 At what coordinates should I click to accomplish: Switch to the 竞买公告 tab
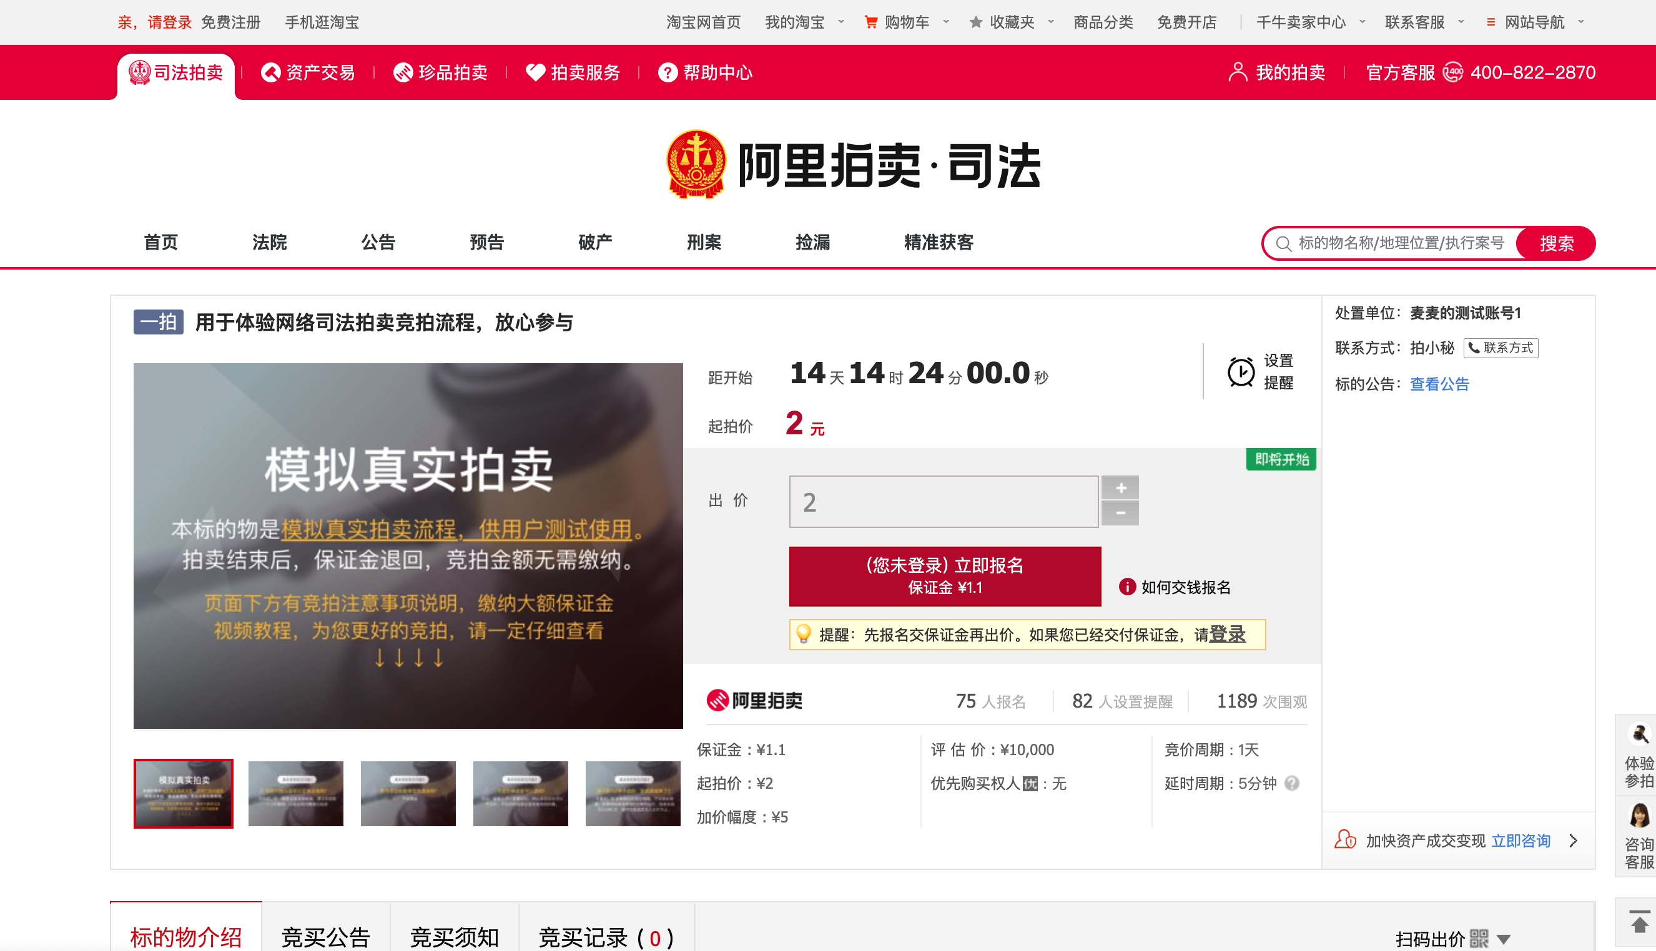[x=325, y=937]
